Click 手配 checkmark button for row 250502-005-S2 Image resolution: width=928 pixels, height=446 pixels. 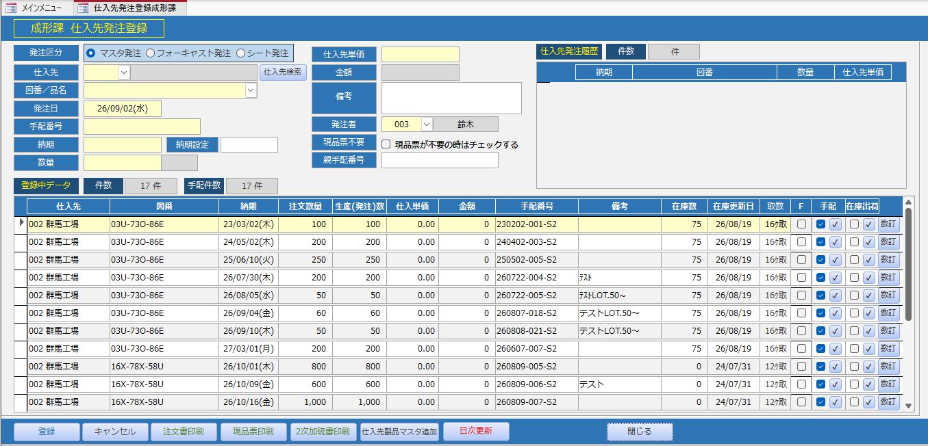(836, 259)
